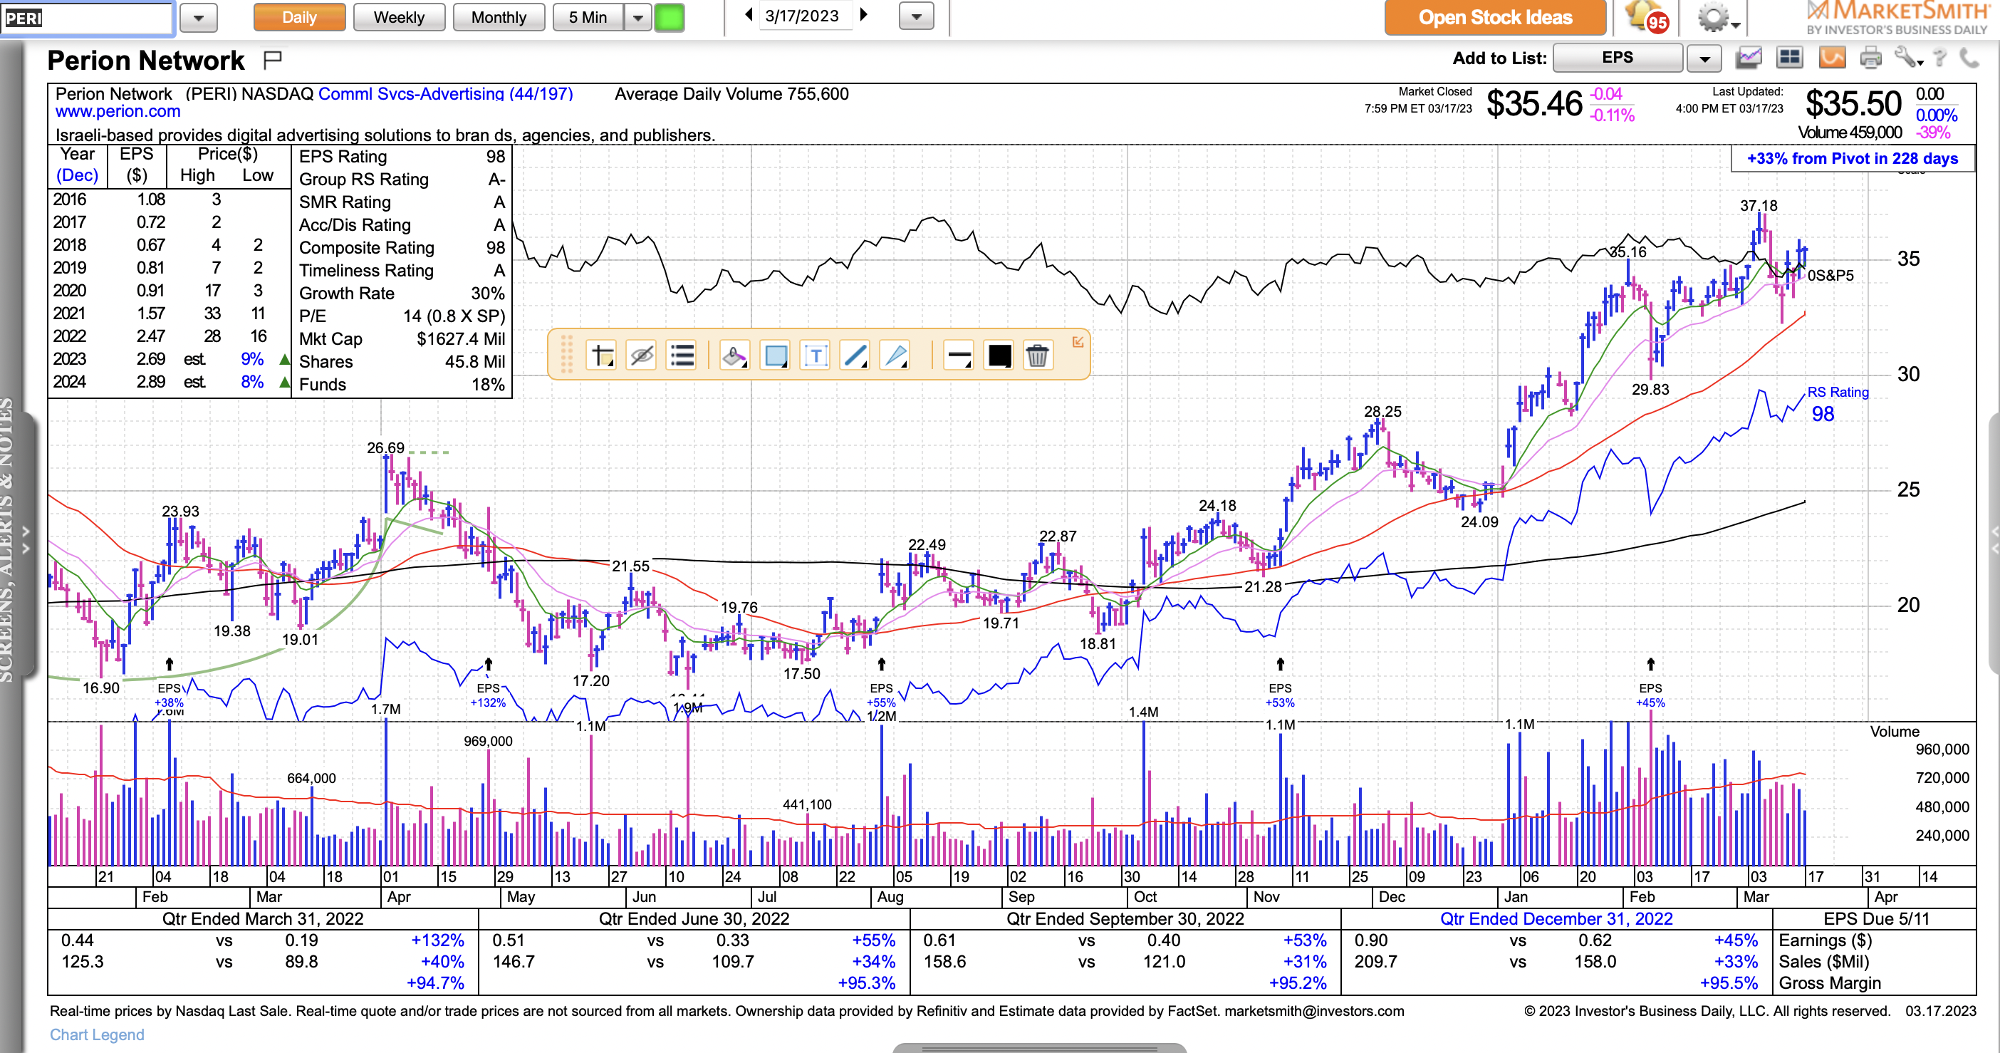Toggle the green real-time indicator button
Image resolution: width=2000 pixels, height=1053 pixels.
pyautogui.click(x=669, y=17)
